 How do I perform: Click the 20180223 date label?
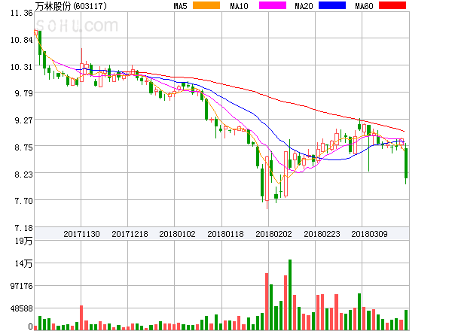coord(322,234)
